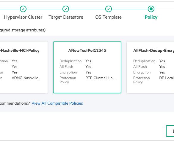
Task: Open the OS Template step label
Action: tap(109, 17)
